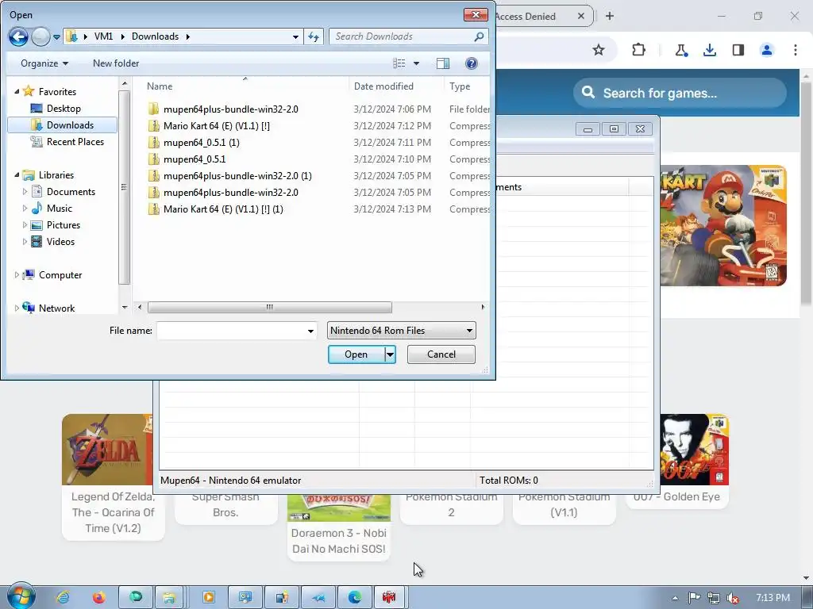
Task: Open the volume tray icon
Action: (x=732, y=598)
